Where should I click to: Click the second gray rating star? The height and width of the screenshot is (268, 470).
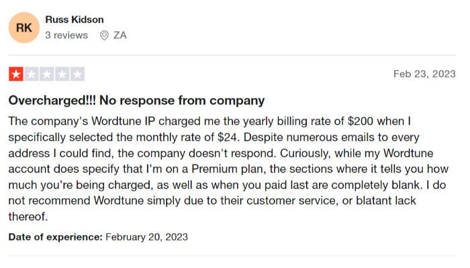click(x=32, y=74)
